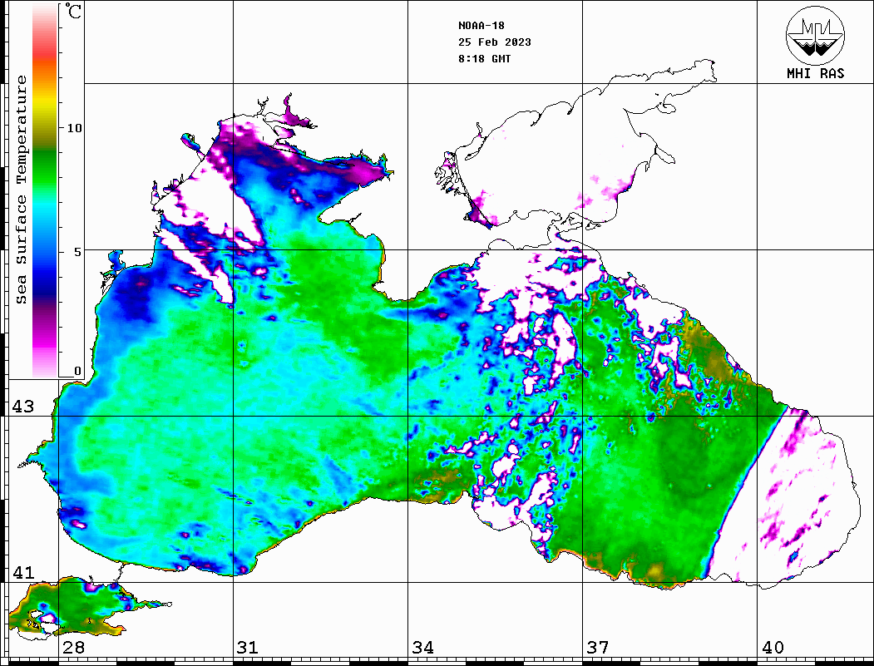Screen dimensions: 874x666
Task: Click the date '25 Feb 2023'
Action: (x=495, y=42)
